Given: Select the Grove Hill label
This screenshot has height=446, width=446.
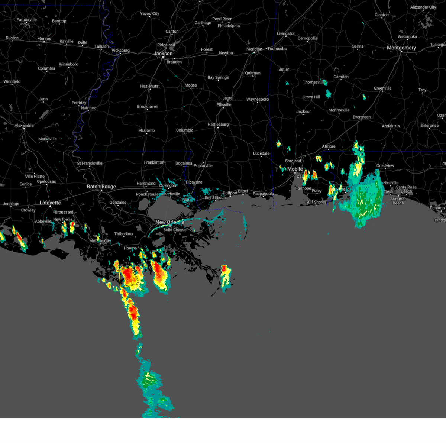Looking at the screenshot, I should [x=311, y=97].
